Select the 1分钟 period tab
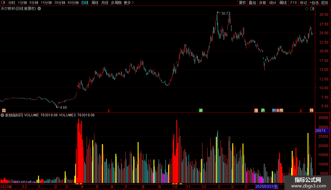The height and width of the screenshot is (190, 331). click(22, 3)
